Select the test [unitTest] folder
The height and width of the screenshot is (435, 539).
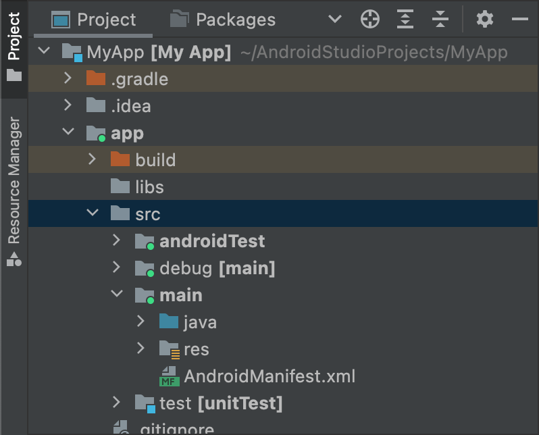(220, 403)
